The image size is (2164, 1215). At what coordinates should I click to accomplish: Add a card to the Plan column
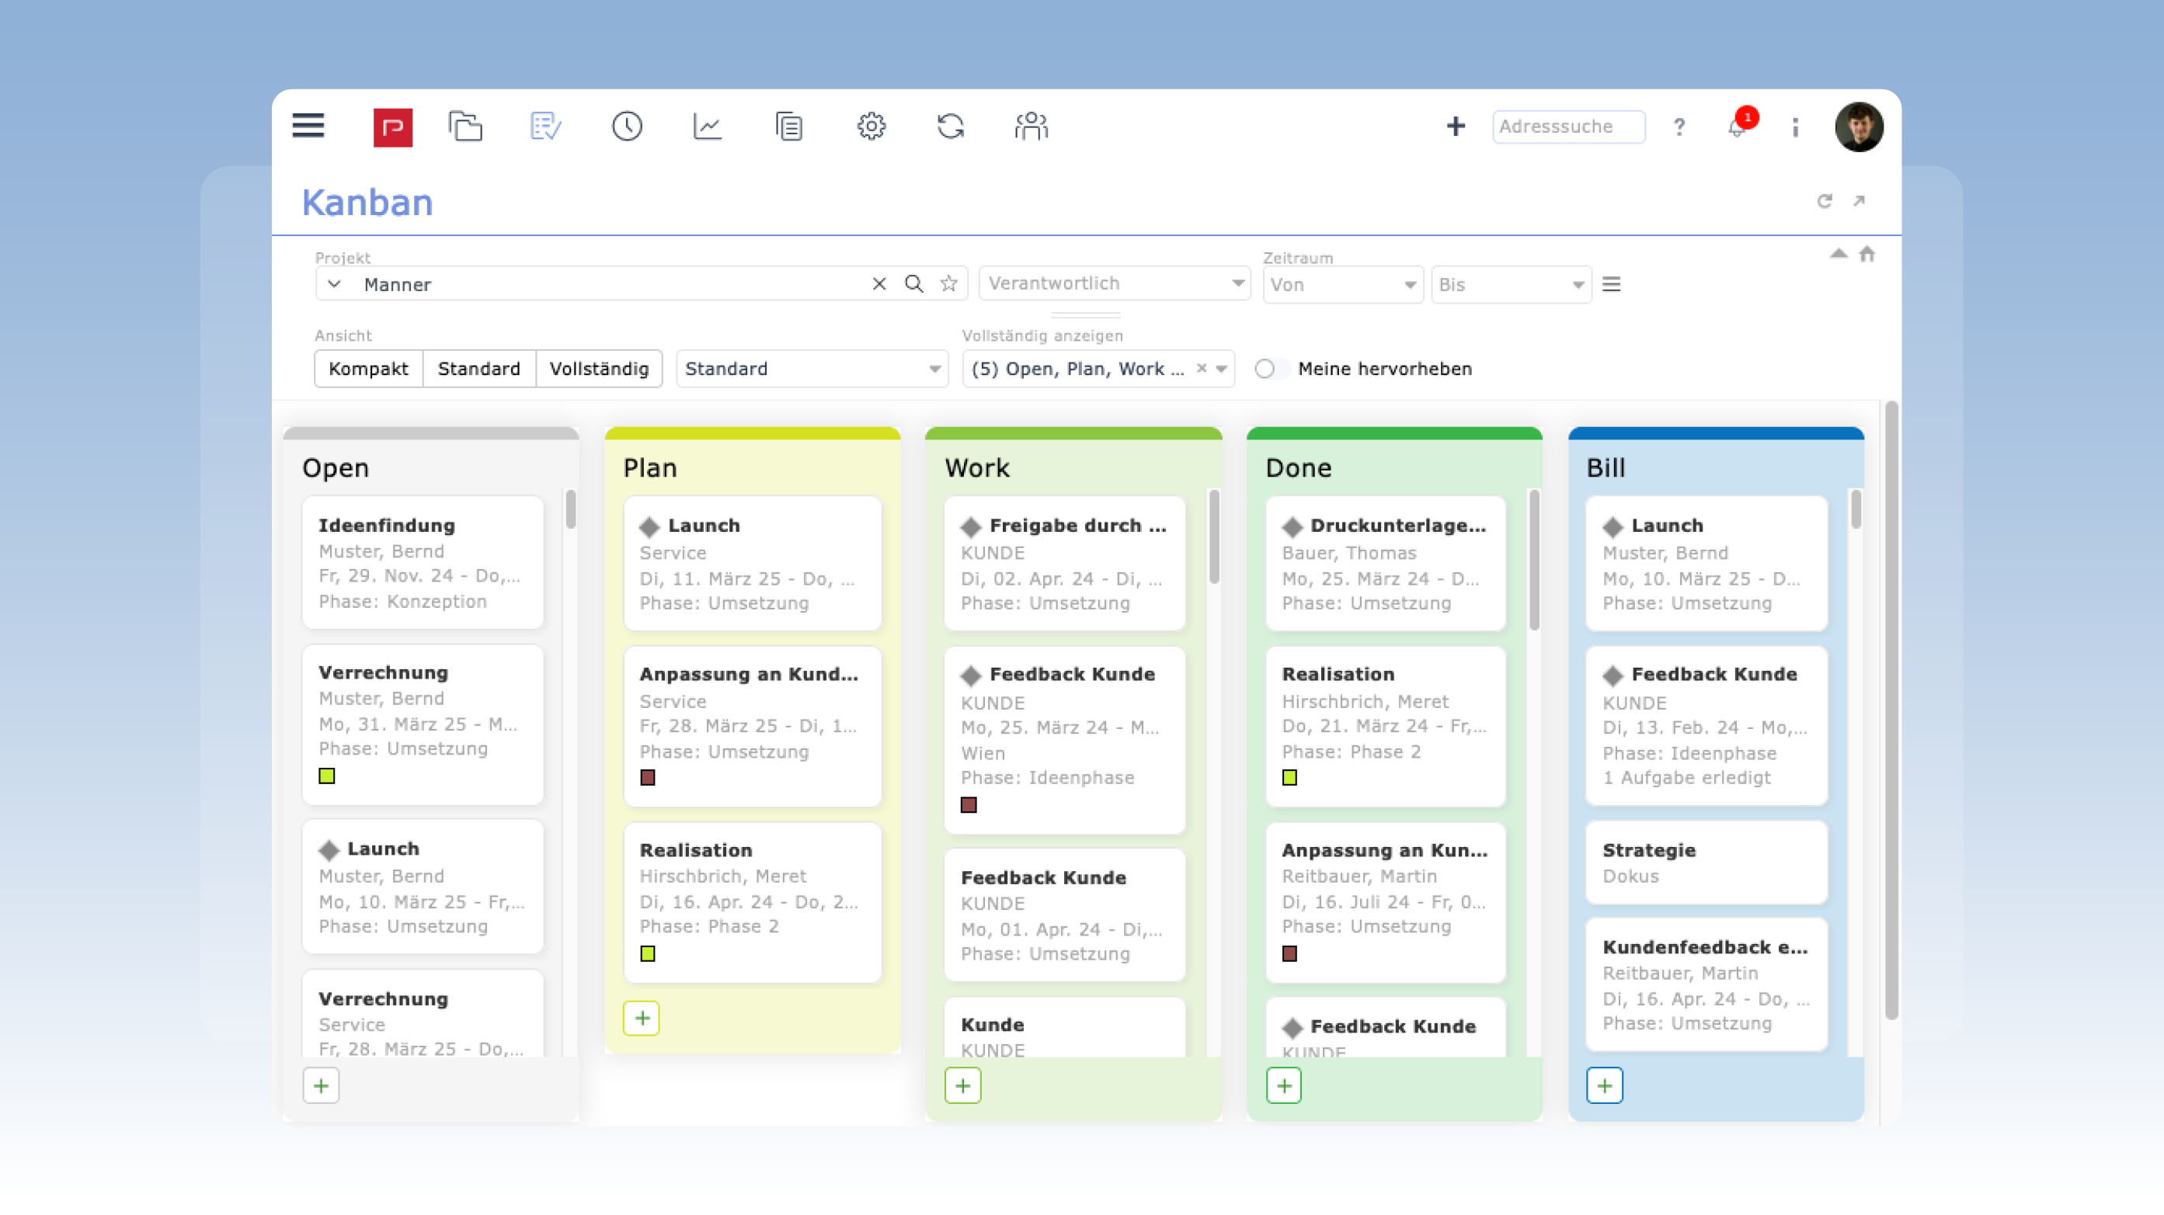pos(642,1019)
